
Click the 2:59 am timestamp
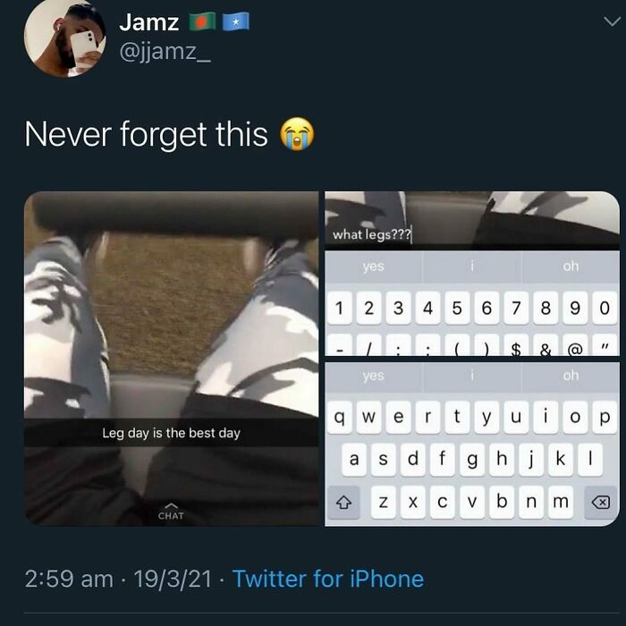tap(69, 579)
